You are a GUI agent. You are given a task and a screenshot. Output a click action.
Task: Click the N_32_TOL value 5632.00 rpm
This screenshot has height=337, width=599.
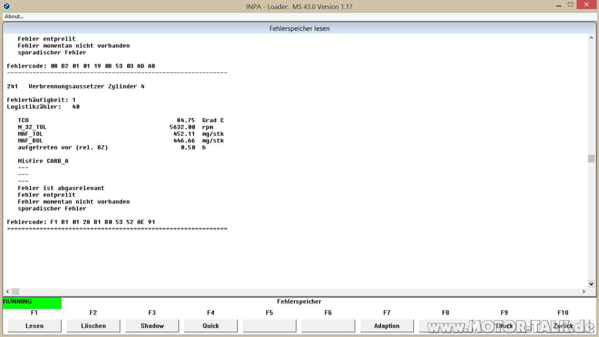[x=191, y=127]
